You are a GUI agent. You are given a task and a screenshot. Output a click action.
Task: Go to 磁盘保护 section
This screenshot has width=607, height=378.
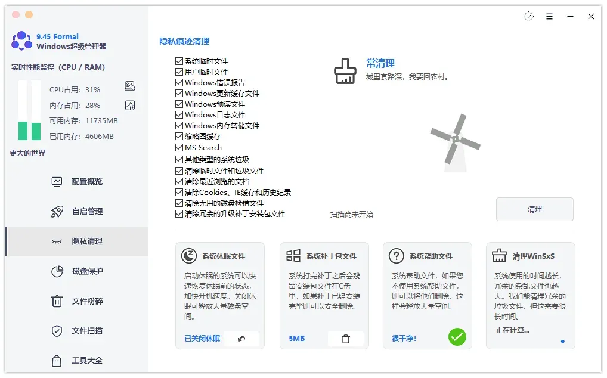(78, 271)
